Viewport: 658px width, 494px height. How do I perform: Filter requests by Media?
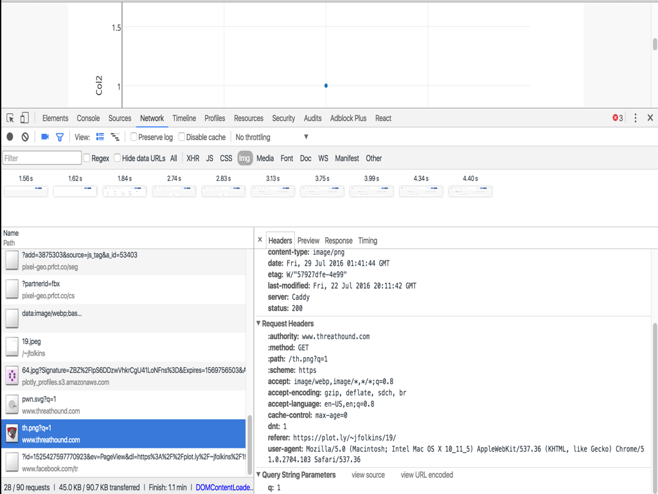(265, 158)
